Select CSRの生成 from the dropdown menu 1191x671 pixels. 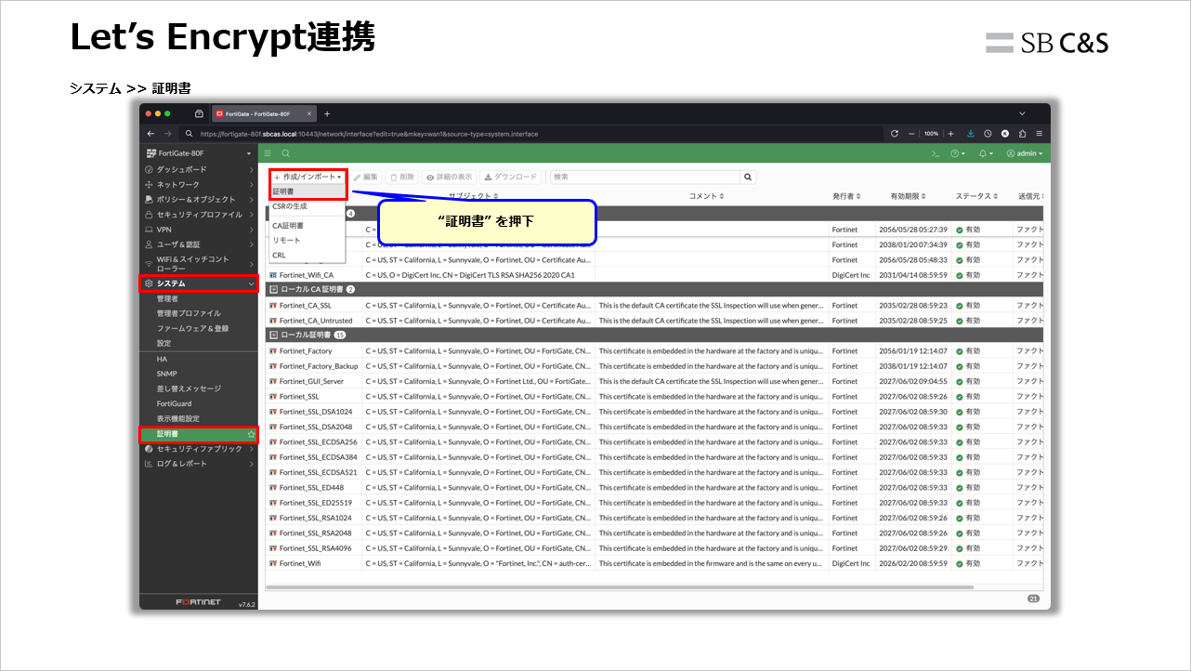[308, 206]
